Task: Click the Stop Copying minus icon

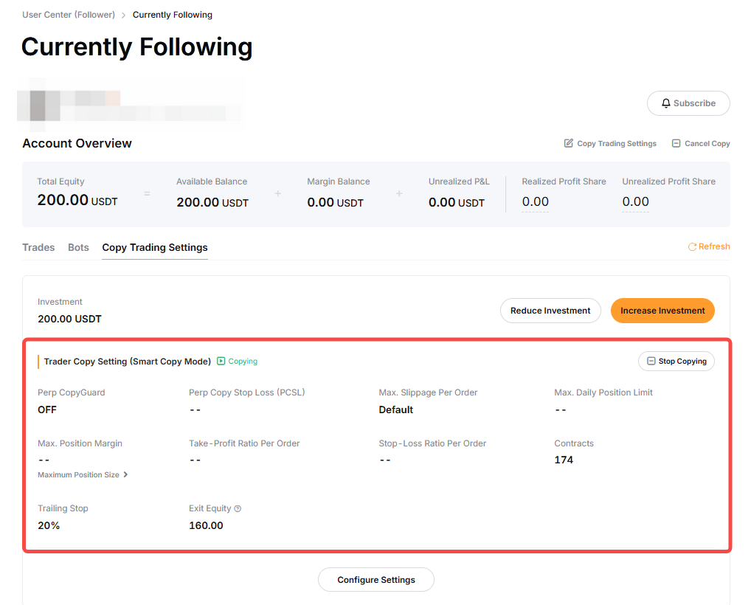Action: point(651,362)
